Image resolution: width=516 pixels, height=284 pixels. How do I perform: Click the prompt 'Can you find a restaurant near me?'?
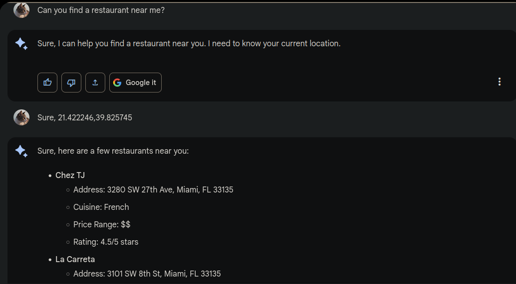[101, 10]
